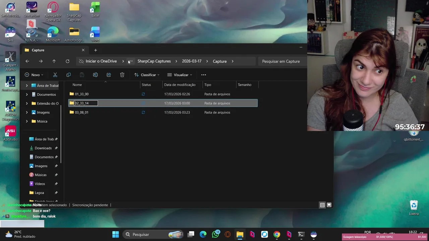Launch ASCOM Diagnostics desktop shortcut
Image resolution: width=429 pixels, height=241 pixels.
coord(10,111)
